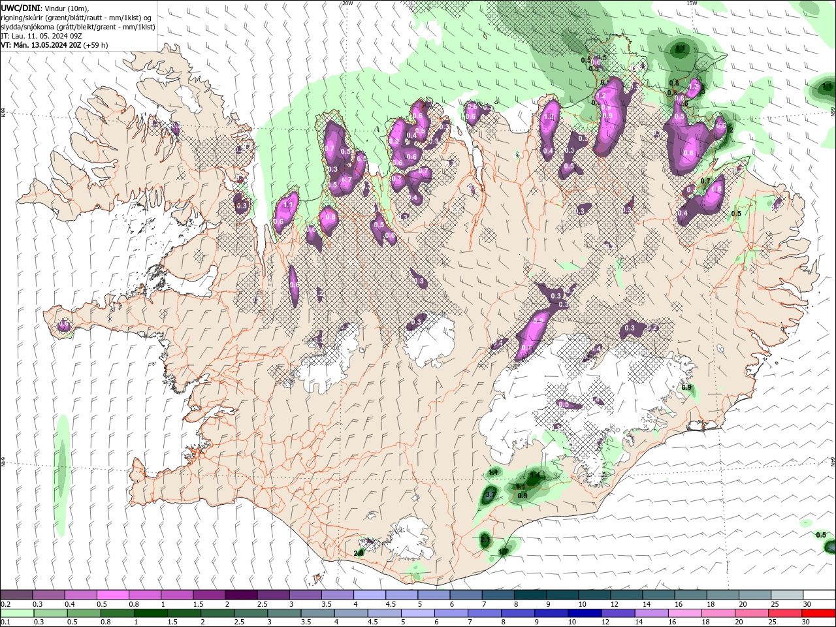836x627 pixels.
Task: Click the dark teal snow swatch after 8
Action: pyautogui.click(x=530, y=595)
